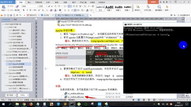
Task: Click the taskbar search magnifier
Action: [10, 104]
